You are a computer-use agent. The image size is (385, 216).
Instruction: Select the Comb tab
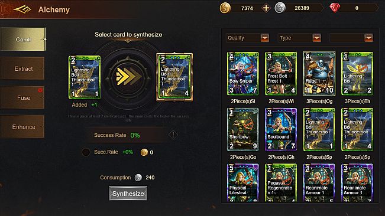(x=23, y=39)
